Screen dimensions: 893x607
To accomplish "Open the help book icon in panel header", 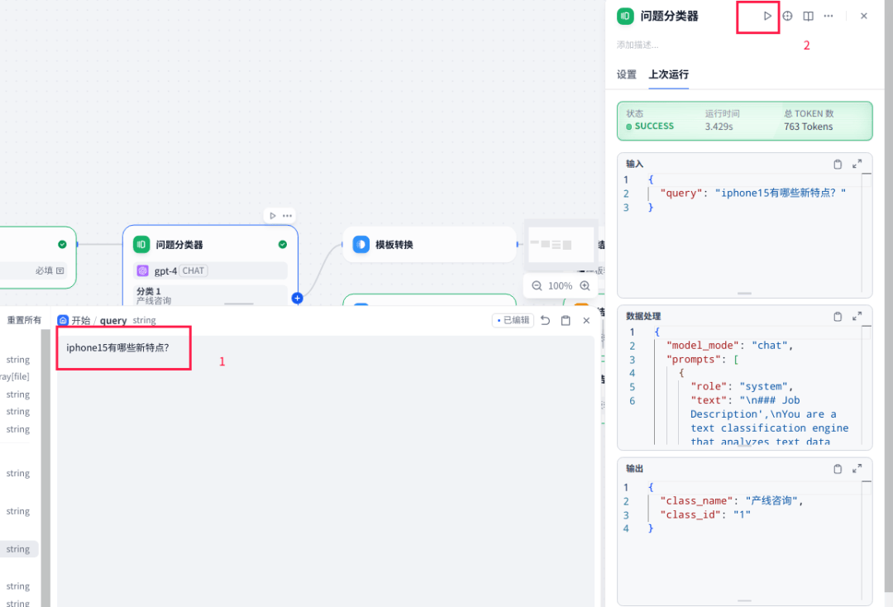I will click(x=809, y=16).
